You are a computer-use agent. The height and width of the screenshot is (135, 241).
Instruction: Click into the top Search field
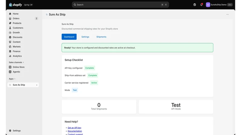pos(120,5)
